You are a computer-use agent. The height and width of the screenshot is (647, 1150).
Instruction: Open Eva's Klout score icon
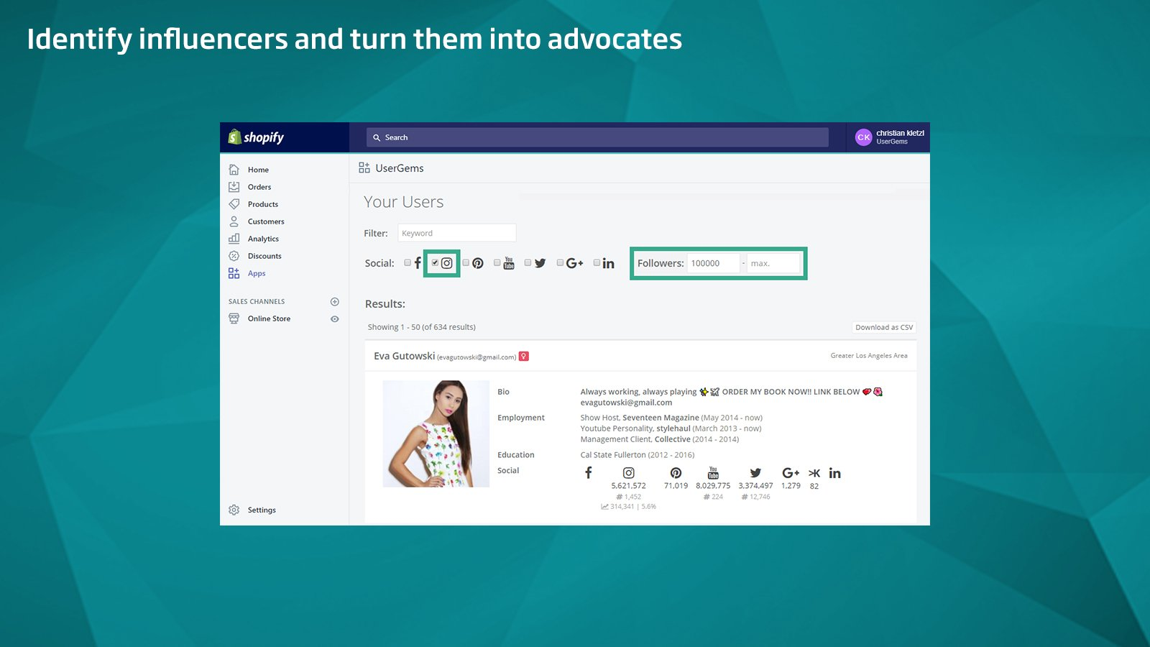(814, 473)
